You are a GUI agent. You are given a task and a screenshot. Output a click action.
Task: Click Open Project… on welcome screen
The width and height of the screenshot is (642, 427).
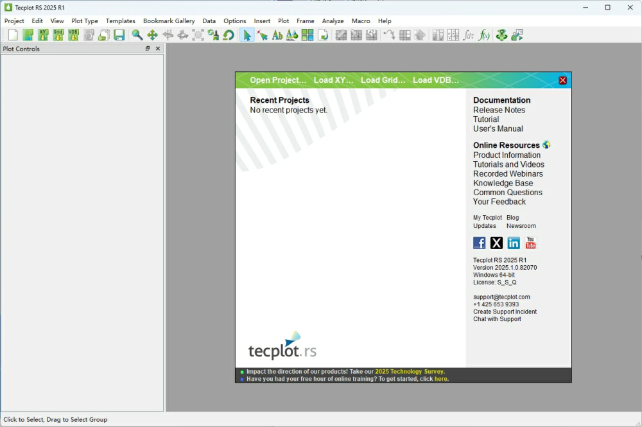pos(278,80)
